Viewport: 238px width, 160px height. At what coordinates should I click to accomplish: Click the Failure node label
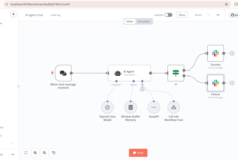[216, 94]
